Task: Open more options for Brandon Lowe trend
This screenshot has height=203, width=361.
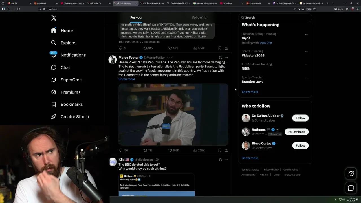Action: (x=307, y=78)
